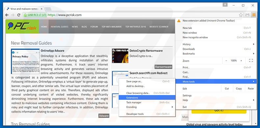Open TOP ANTI-MALWARE navigation link
Image resolution: width=260 pixels, height=128 pixels.
(x=112, y=27)
